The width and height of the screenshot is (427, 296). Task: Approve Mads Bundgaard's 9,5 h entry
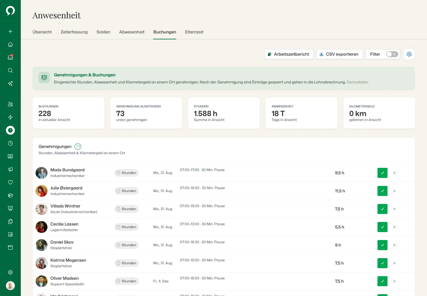coord(382,173)
